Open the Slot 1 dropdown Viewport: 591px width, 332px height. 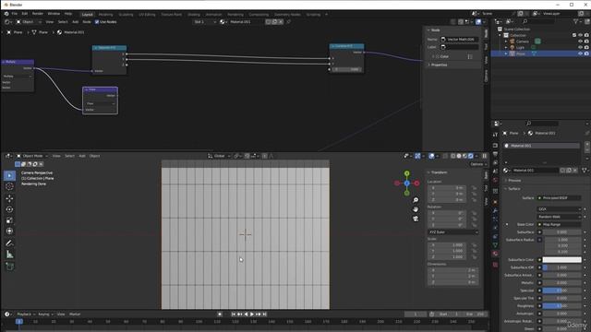point(205,22)
